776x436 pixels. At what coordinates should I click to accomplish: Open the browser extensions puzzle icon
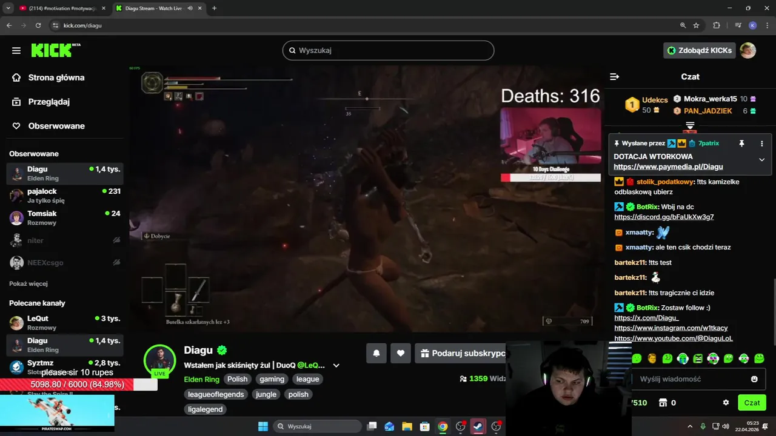717,25
